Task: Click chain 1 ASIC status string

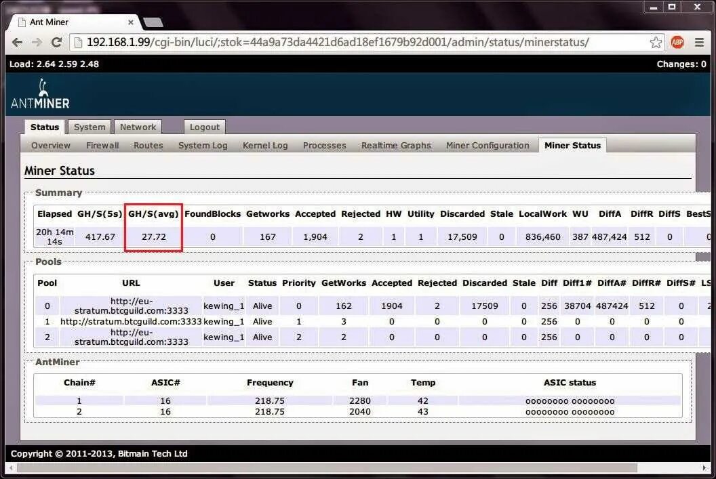Action: click(570, 401)
